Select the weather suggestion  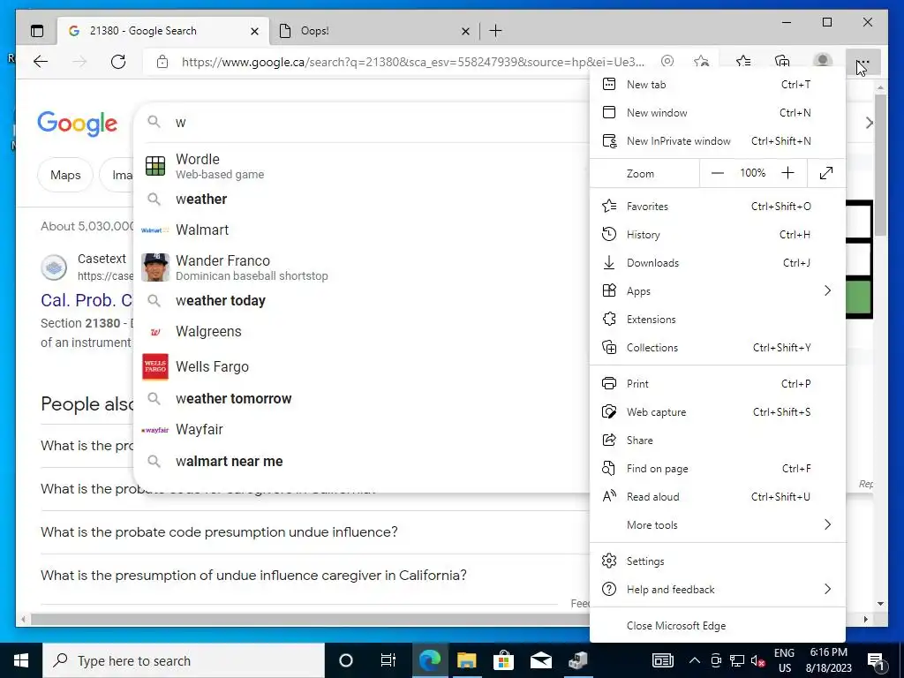click(x=362, y=199)
